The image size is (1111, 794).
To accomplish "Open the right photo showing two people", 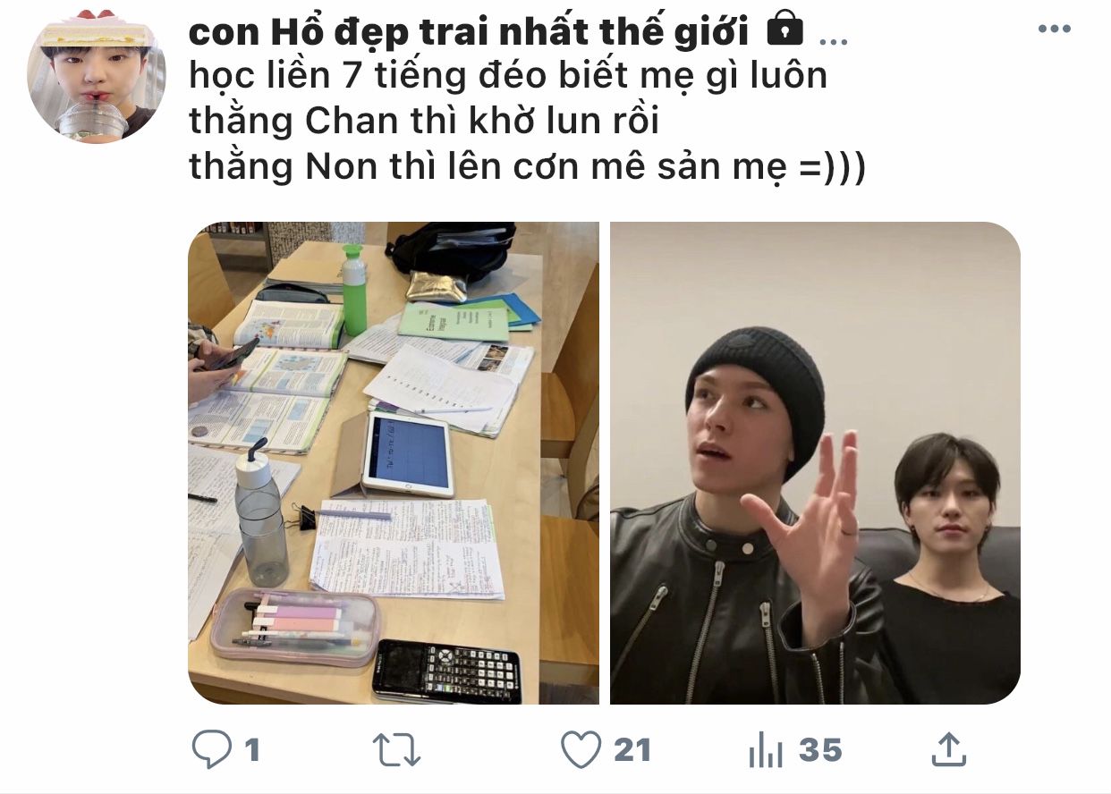I will [815, 463].
